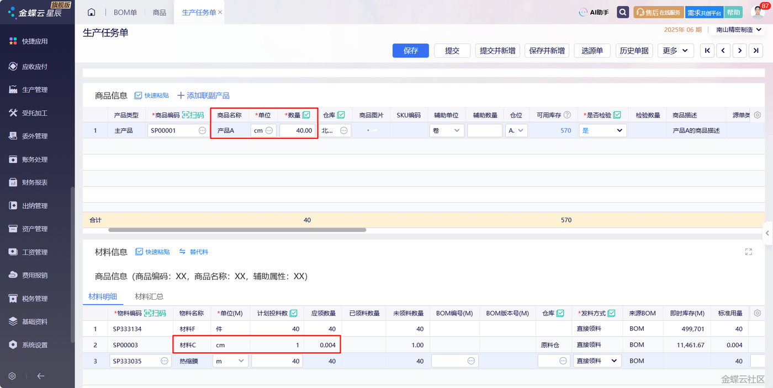Switch to the 商品 tab
Image resolution: width=773 pixels, height=388 pixels.
coord(159,12)
